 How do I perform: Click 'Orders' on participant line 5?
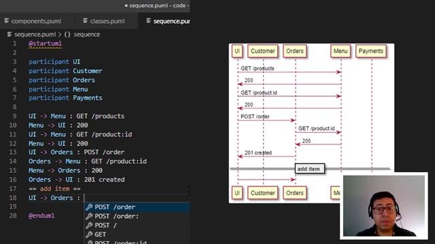(84, 80)
